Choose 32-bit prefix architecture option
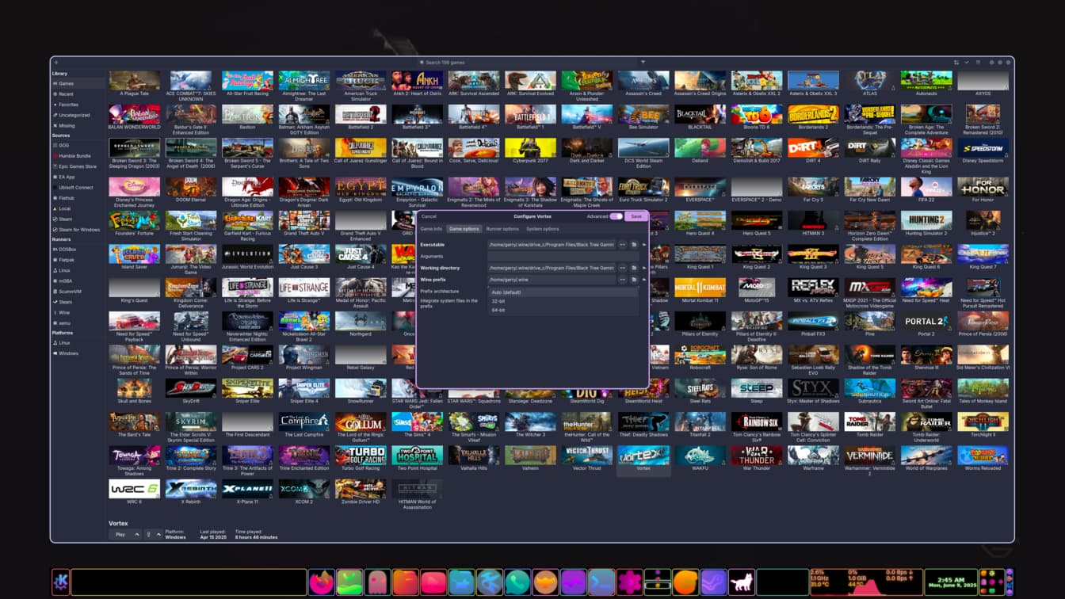1065x599 pixels. click(563, 301)
